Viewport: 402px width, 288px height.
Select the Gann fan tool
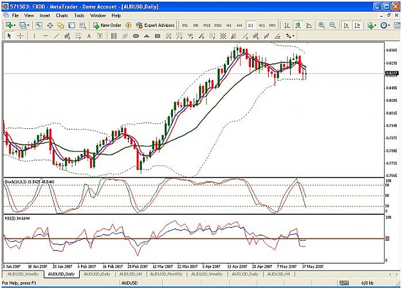click(x=234, y=36)
